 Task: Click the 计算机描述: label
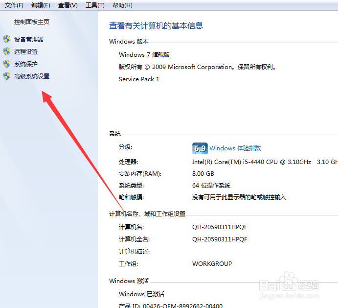point(135,252)
